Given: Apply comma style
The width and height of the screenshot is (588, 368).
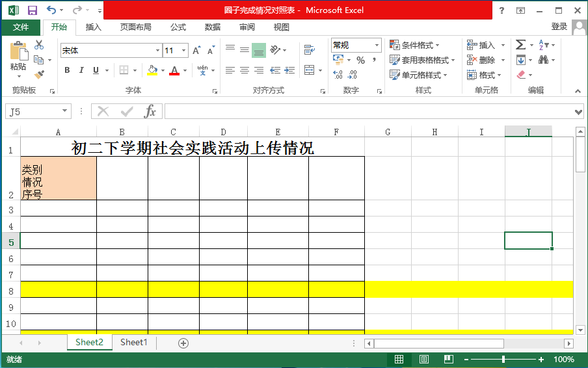Looking at the screenshot, I should pyautogui.click(x=374, y=60).
